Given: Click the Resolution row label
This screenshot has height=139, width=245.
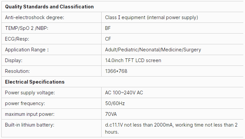Looking at the screenshot, I should click(x=17, y=71).
